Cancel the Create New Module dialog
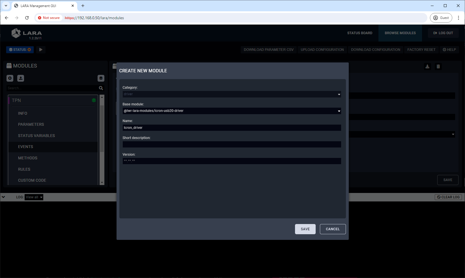 point(333,229)
